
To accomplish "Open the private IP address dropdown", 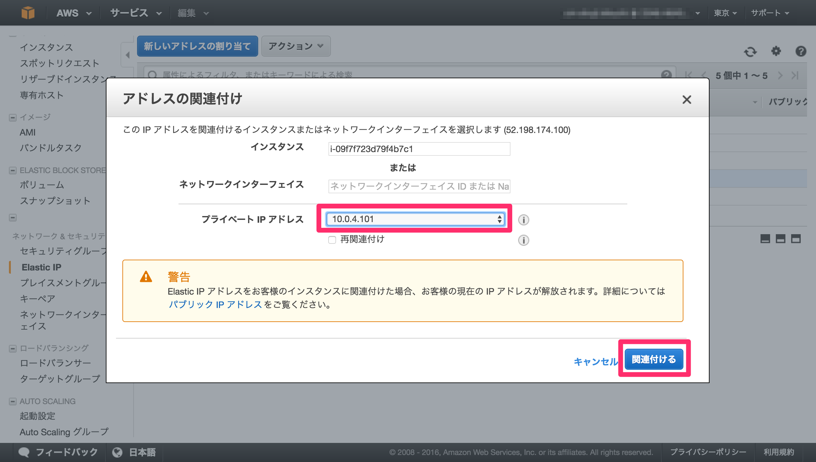I will pyautogui.click(x=499, y=219).
